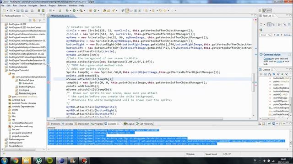Select the MainActivity.java editor tab
The width and height of the screenshot is (293, 164).
[60, 16]
